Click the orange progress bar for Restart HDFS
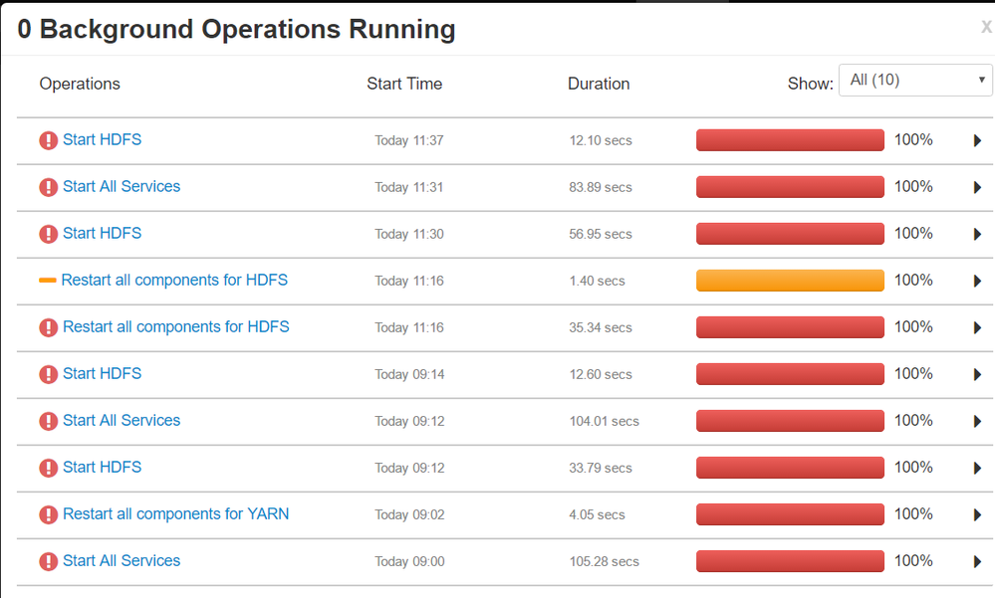 (x=790, y=281)
